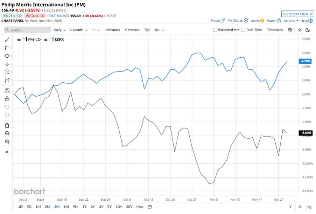
Task: Open the calendar date range picker
Action: pos(150,207)
